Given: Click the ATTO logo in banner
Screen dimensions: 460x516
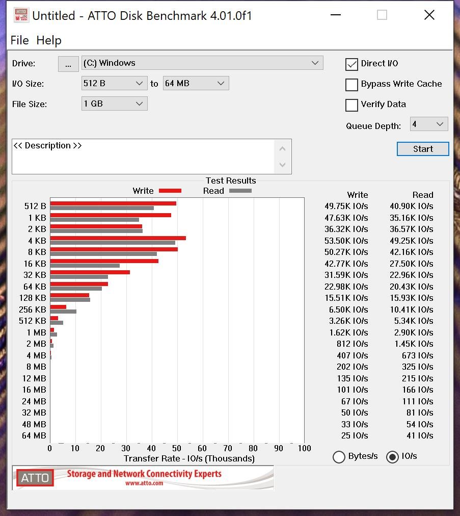Looking at the screenshot, I should pyautogui.click(x=35, y=478).
